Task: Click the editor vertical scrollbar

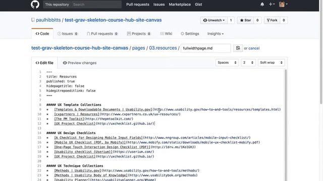Action: (x=286, y=125)
